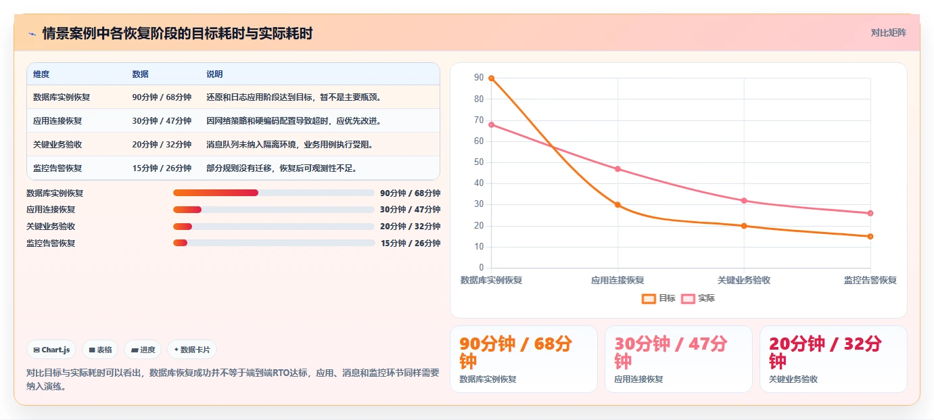Click the 监控告警恢复 progress bar
Image resolution: width=934 pixels, height=420 pixels.
[x=274, y=243]
